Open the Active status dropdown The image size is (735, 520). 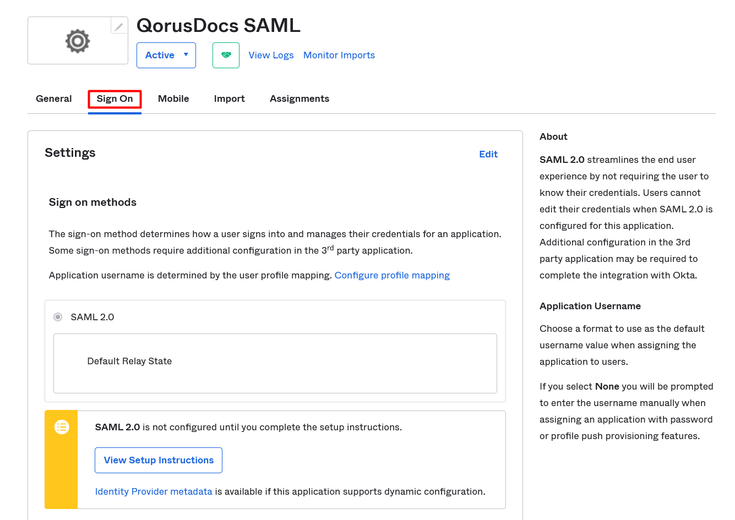point(166,55)
